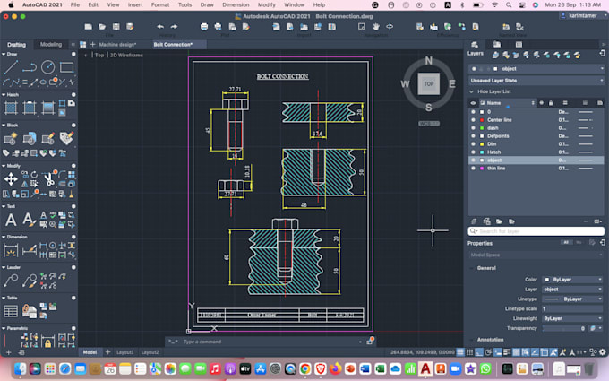Screen dimensions: 609x381
Task: Toggle visibility of dash layer
Action: click(x=473, y=128)
